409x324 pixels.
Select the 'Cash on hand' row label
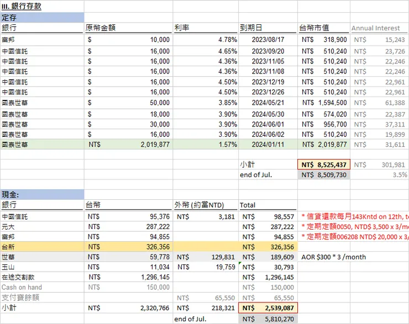tap(22, 287)
